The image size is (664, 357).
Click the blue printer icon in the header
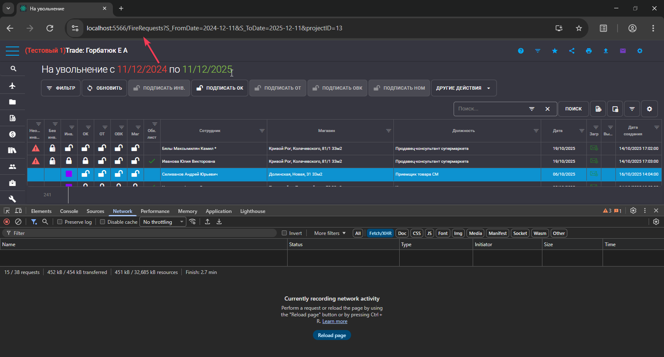click(588, 51)
